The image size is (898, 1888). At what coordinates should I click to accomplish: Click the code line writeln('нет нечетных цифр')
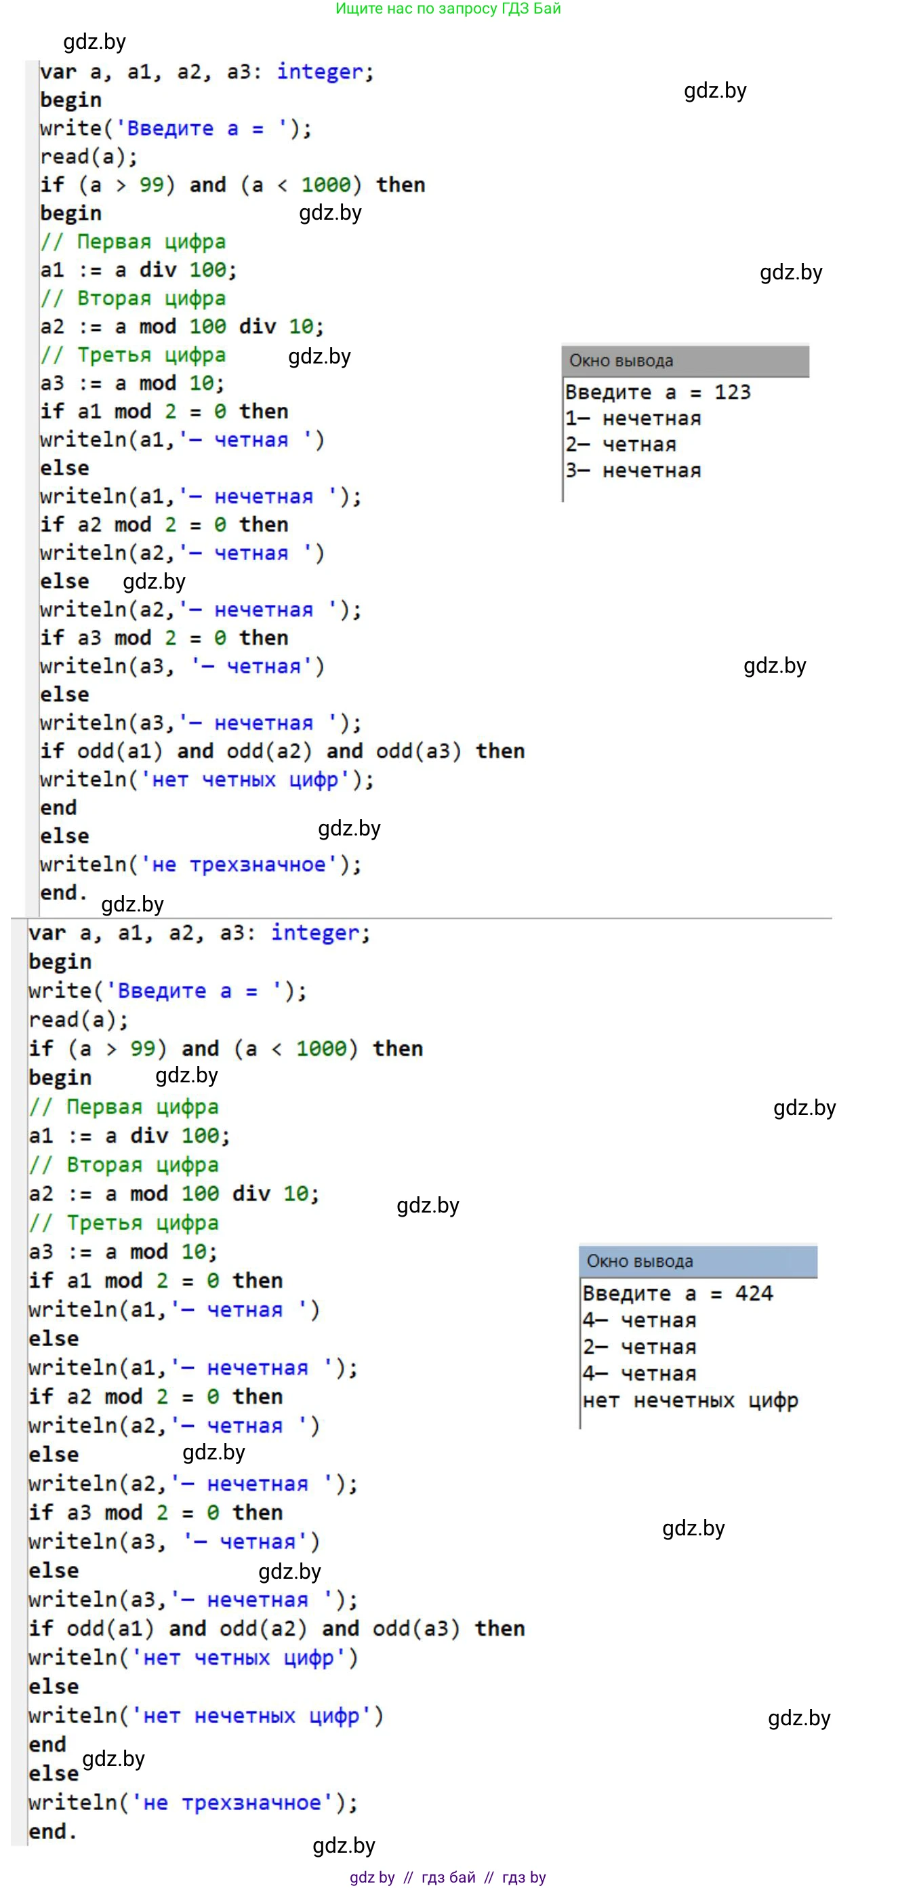click(206, 1716)
